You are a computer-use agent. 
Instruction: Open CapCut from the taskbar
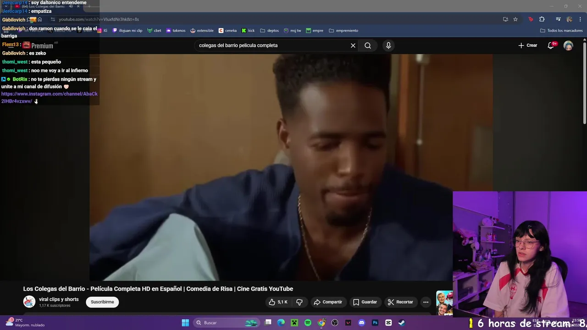388,323
